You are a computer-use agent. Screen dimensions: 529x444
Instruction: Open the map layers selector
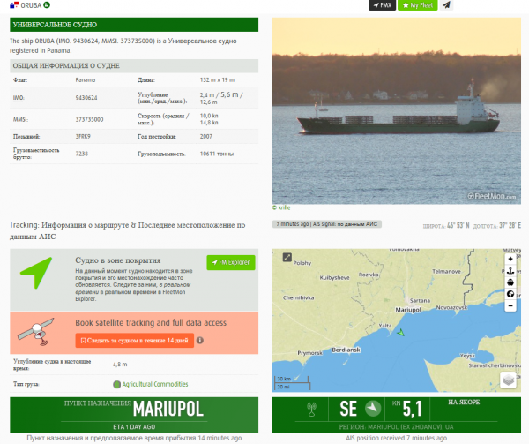point(509,380)
